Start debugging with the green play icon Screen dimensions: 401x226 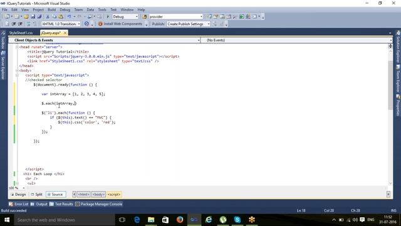tap(108, 17)
